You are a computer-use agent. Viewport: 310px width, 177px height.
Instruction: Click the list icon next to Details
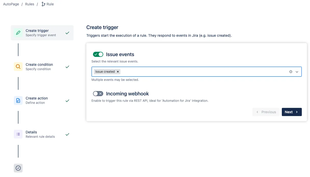(18, 134)
